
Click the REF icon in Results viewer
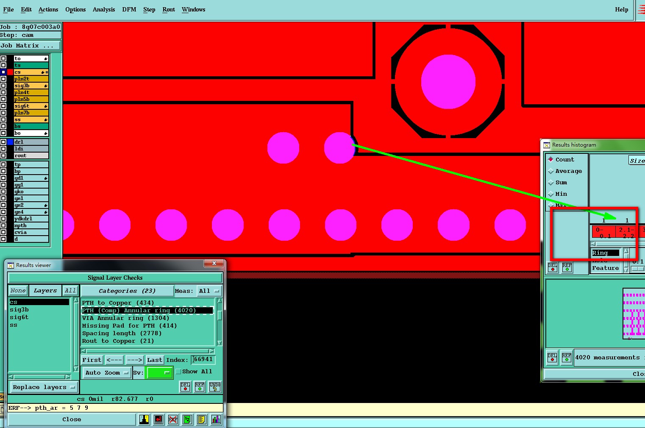[x=200, y=386]
